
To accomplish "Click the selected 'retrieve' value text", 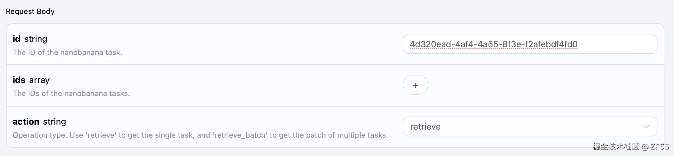I will pos(425,126).
